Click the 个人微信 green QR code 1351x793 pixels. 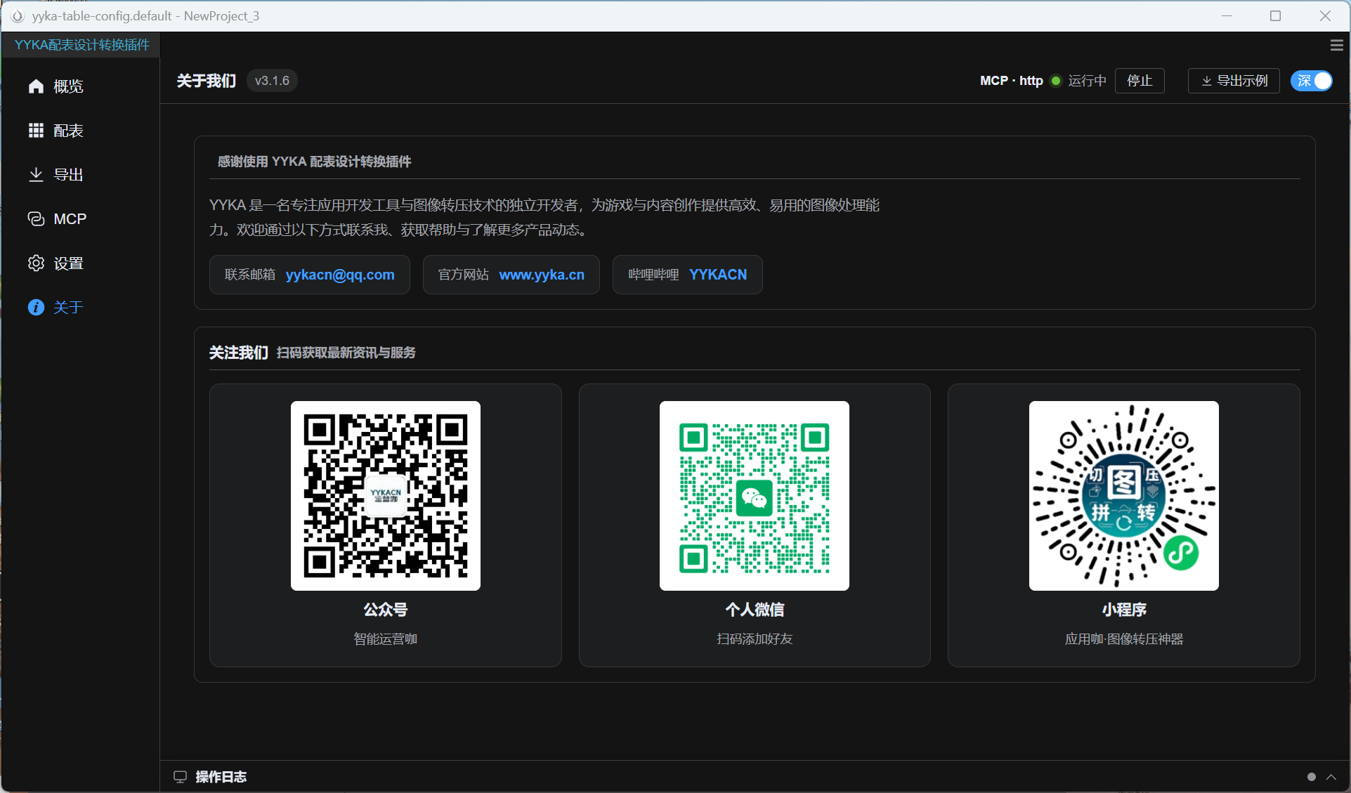(755, 496)
